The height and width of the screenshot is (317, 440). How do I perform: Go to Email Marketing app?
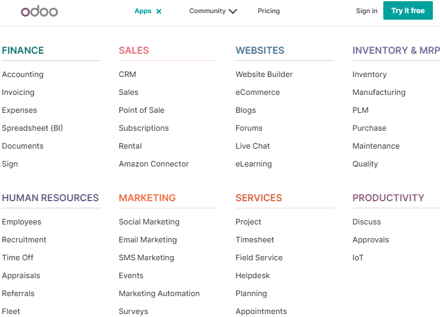[x=148, y=240]
